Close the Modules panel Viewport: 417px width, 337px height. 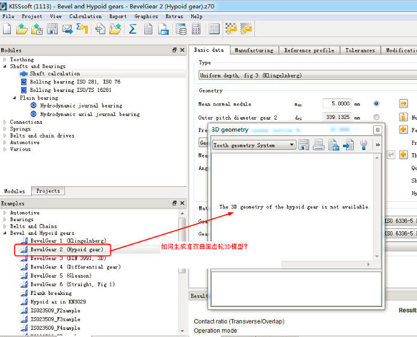click(182, 50)
